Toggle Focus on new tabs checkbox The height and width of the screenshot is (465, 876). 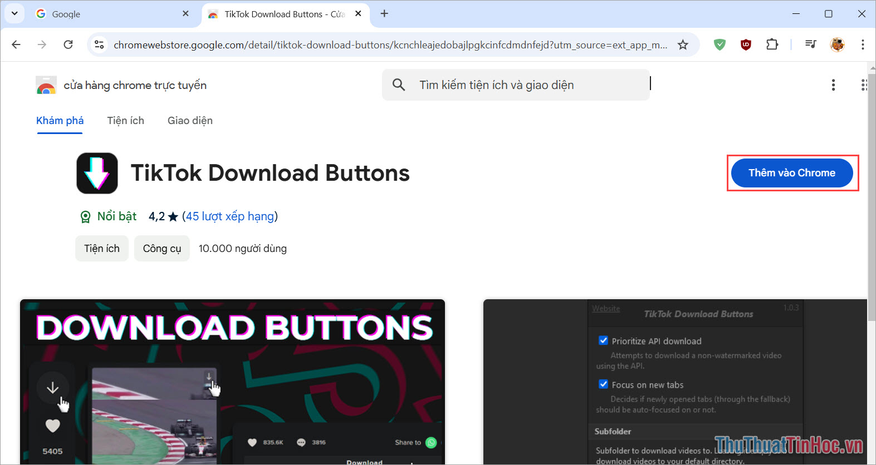(x=603, y=384)
